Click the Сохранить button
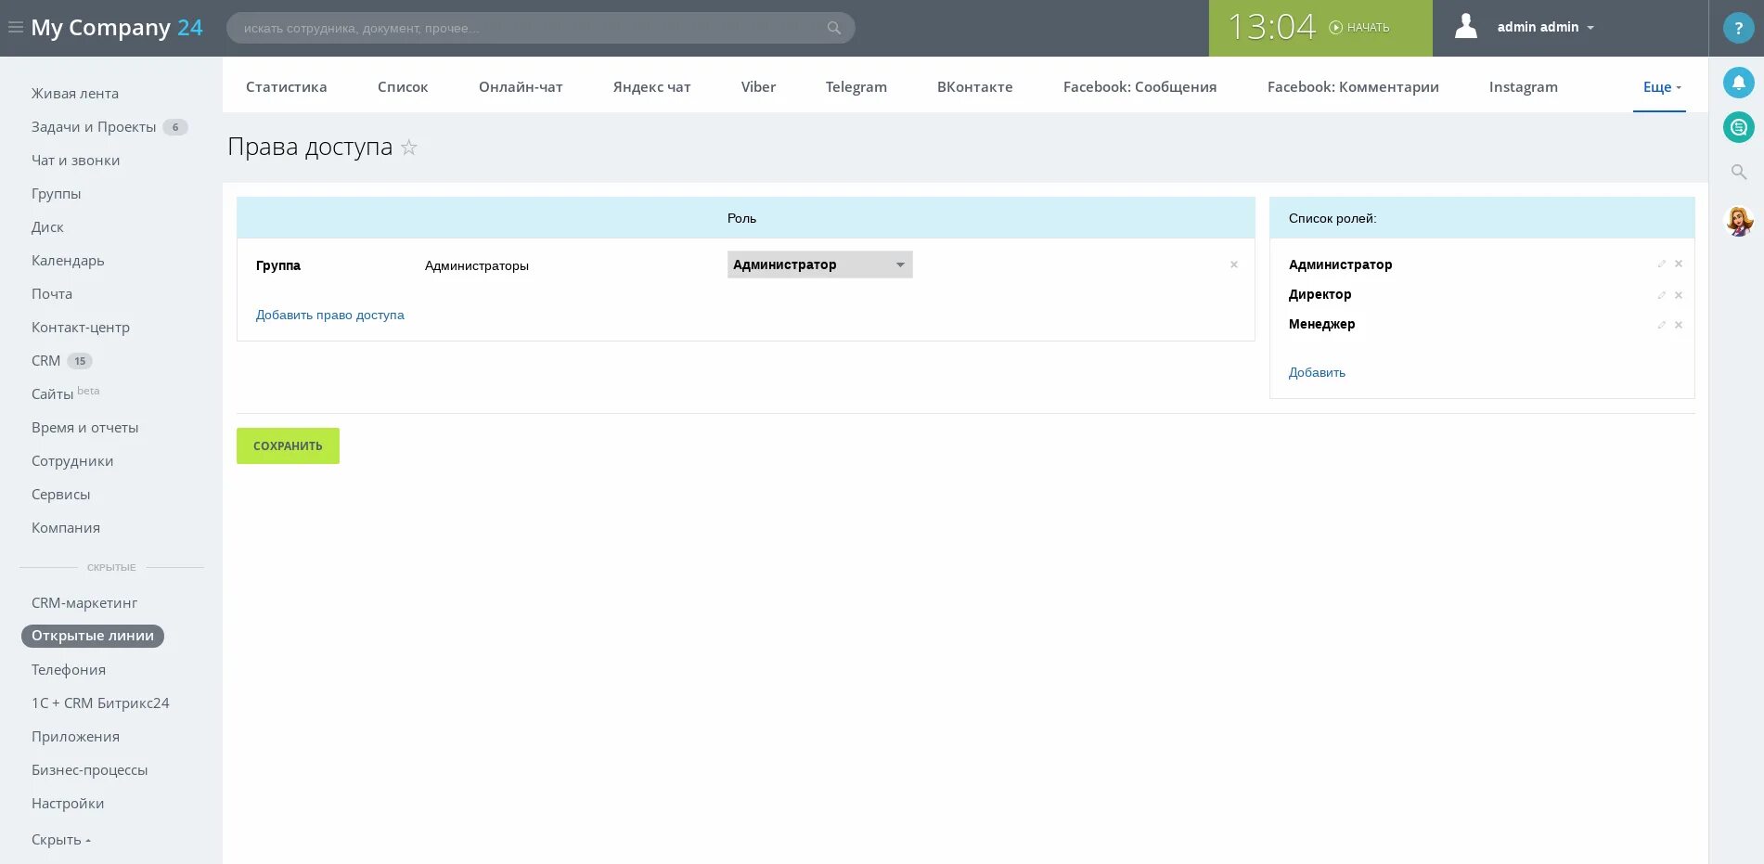 pyautogui.click(x=288, y=446)
